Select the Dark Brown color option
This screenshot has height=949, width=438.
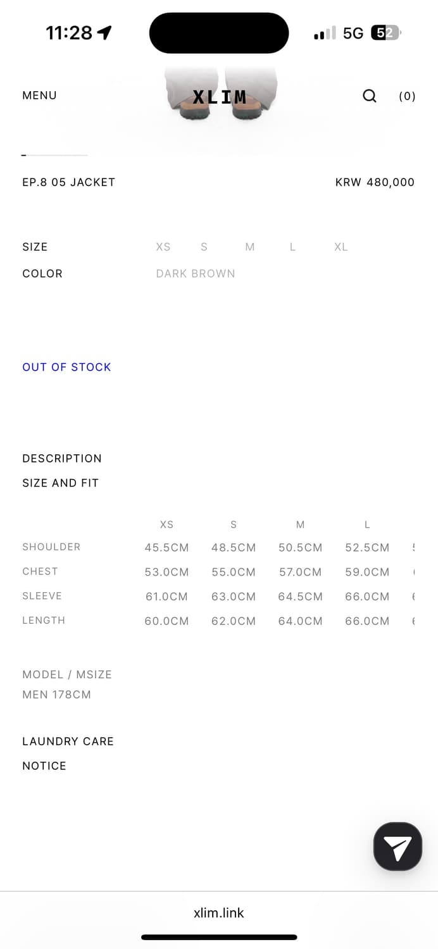[196, 273]
